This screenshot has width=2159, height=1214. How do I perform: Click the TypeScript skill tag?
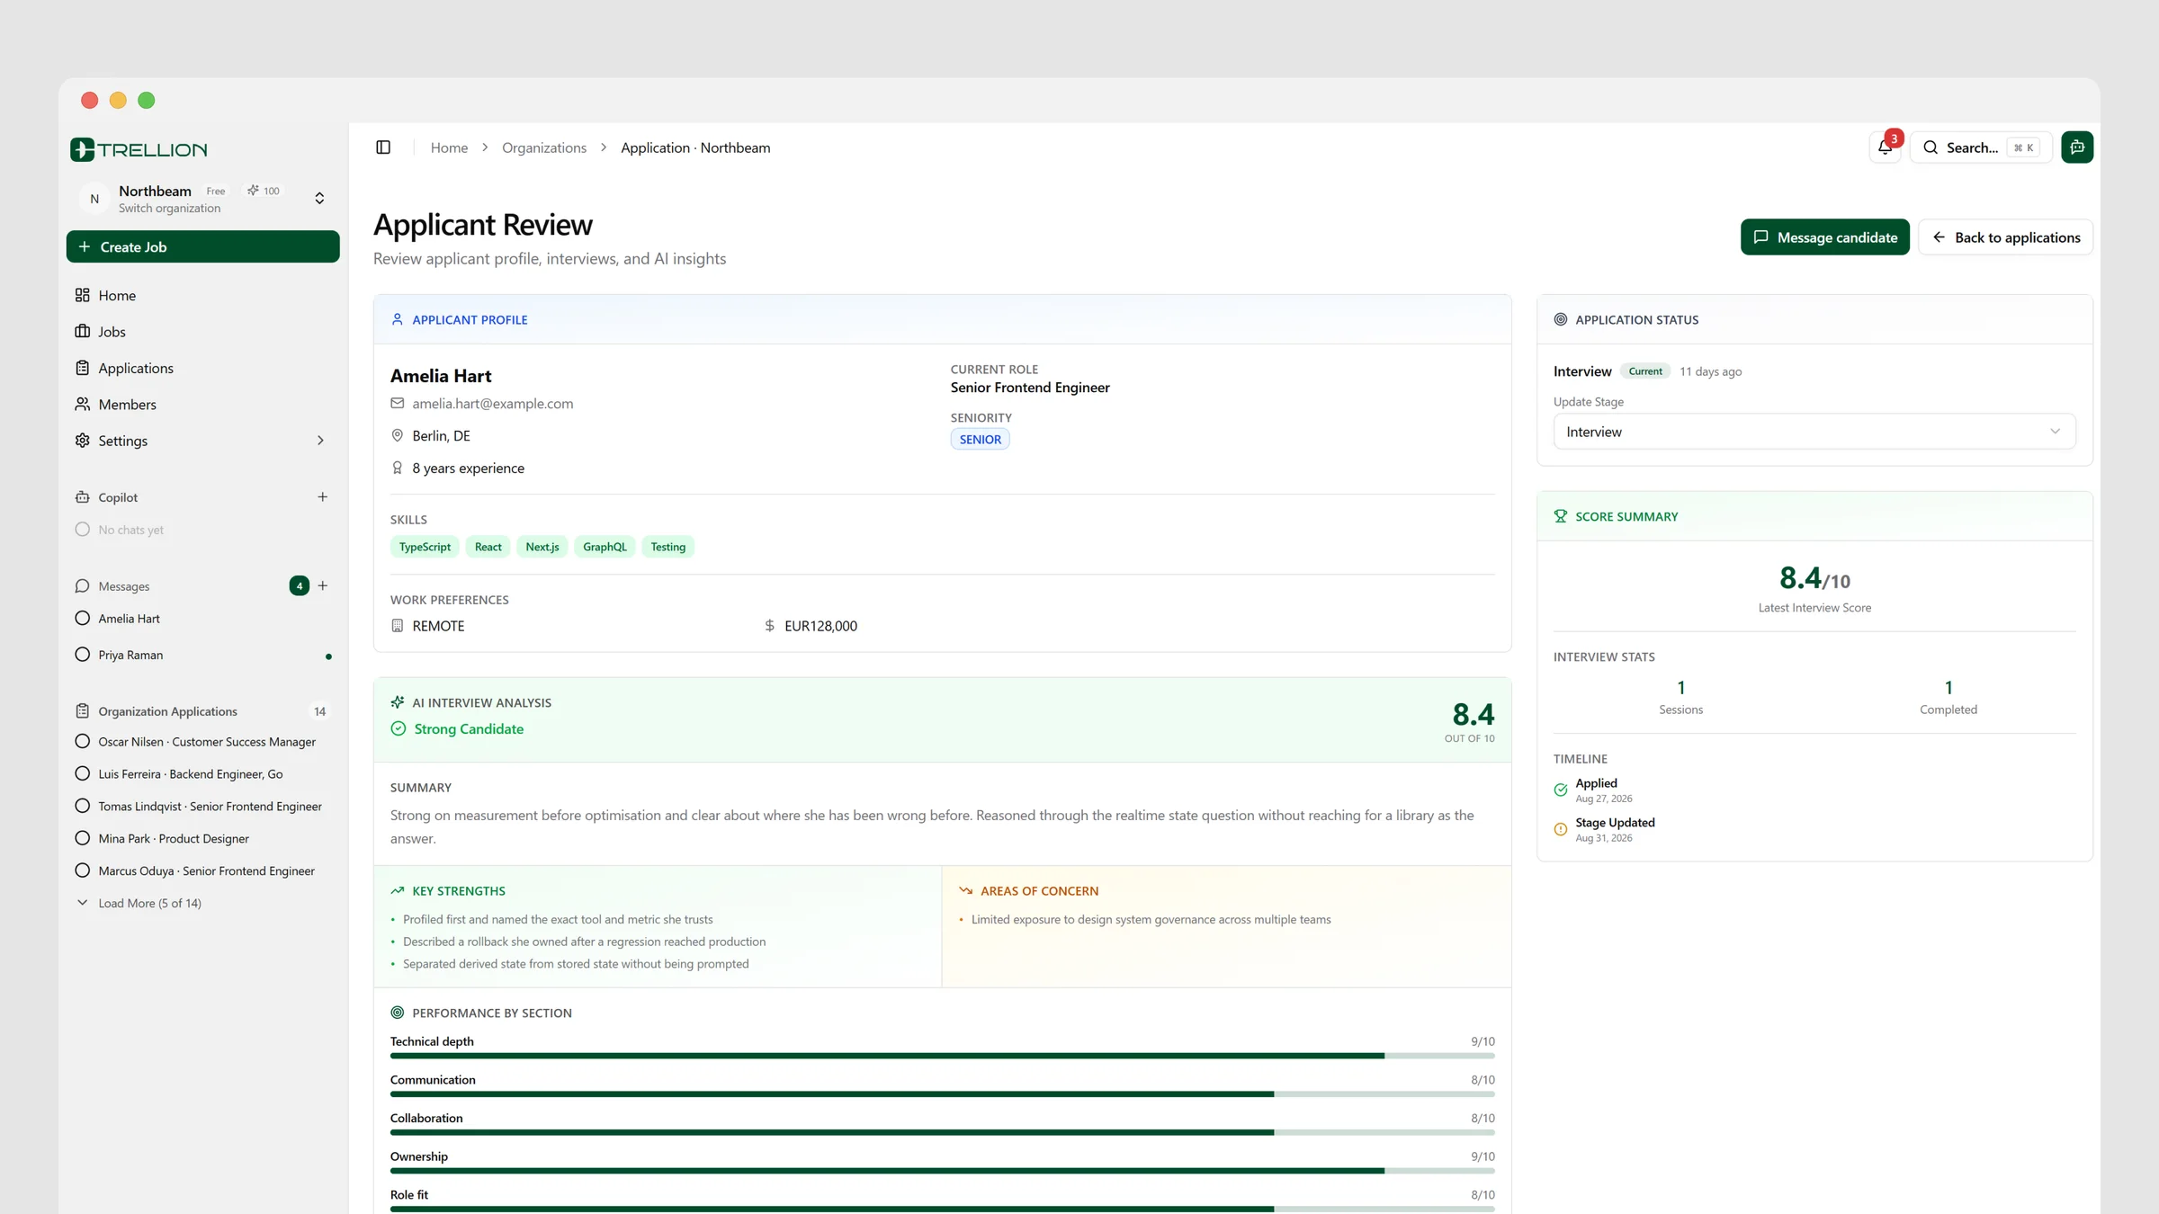pos(425,547)
